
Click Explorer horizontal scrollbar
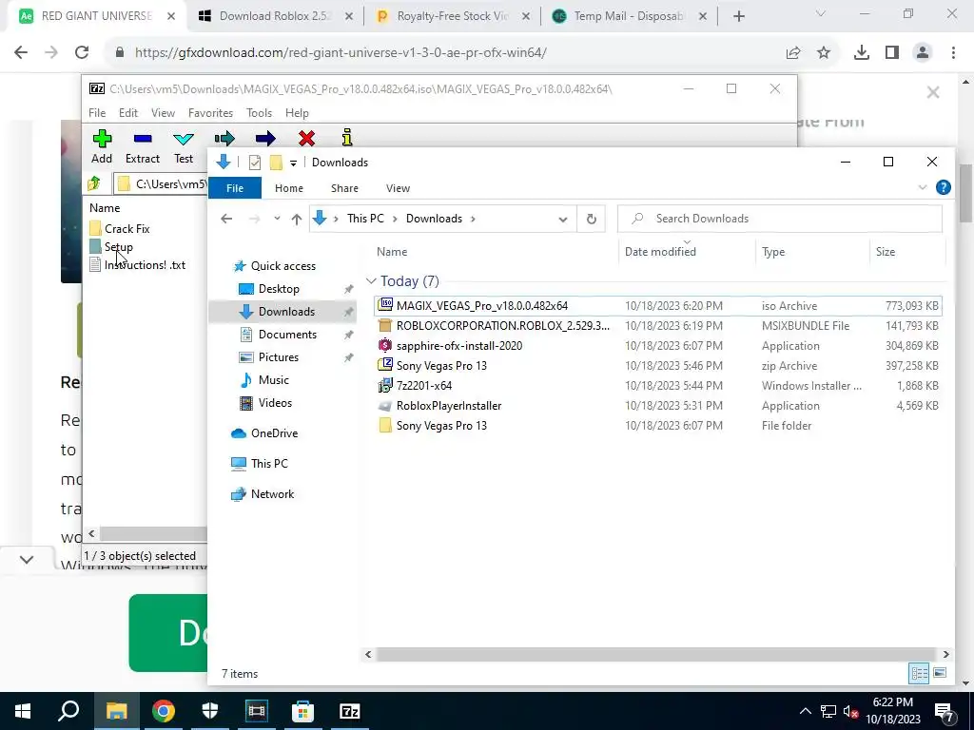click(655, 654)
